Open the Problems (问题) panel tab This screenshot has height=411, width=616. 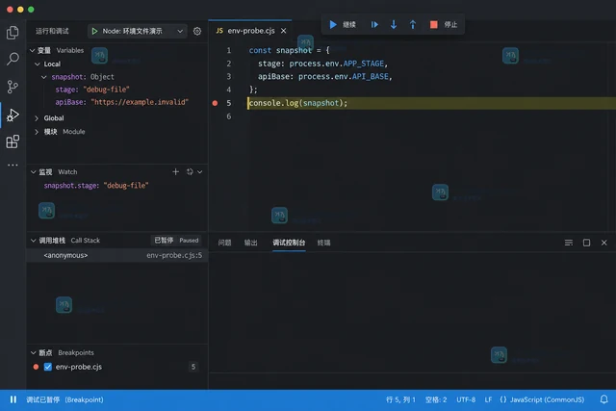[x=224, y=243]
